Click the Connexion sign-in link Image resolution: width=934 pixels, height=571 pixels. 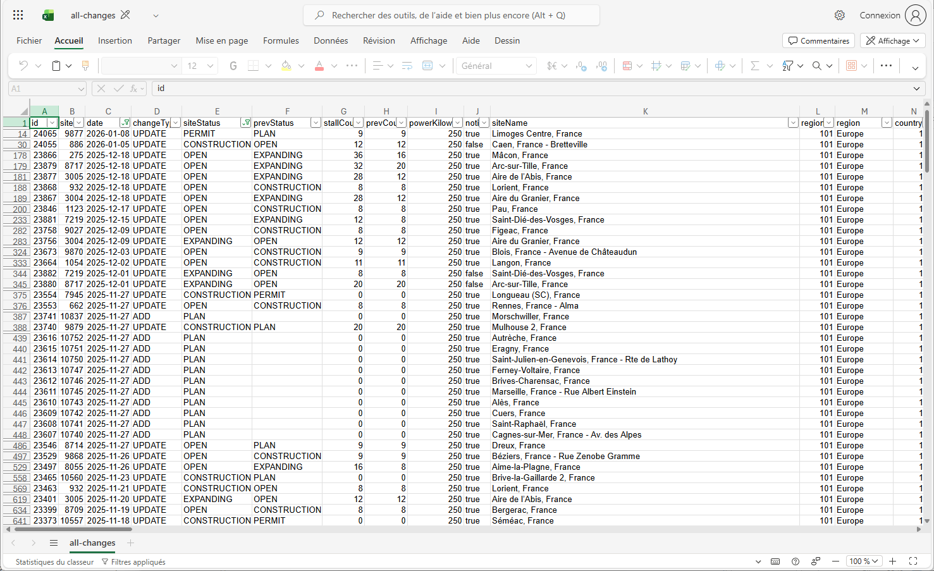880,15
